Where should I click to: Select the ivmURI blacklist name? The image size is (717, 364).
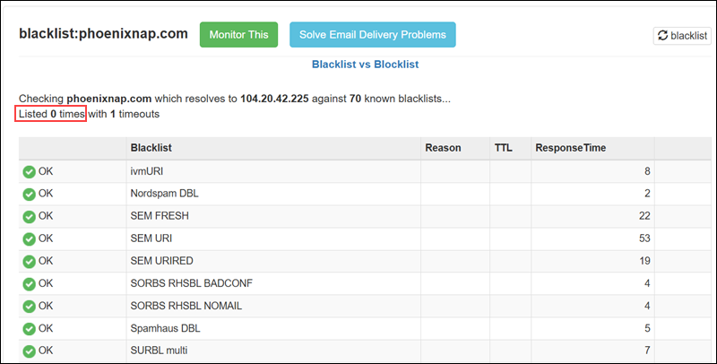[x=147, y=171]
